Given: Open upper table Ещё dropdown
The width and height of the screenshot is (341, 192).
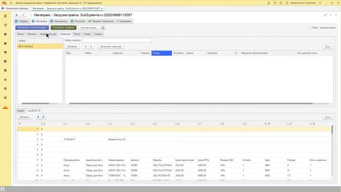Looking at the screenshot, I should [328, 46].
